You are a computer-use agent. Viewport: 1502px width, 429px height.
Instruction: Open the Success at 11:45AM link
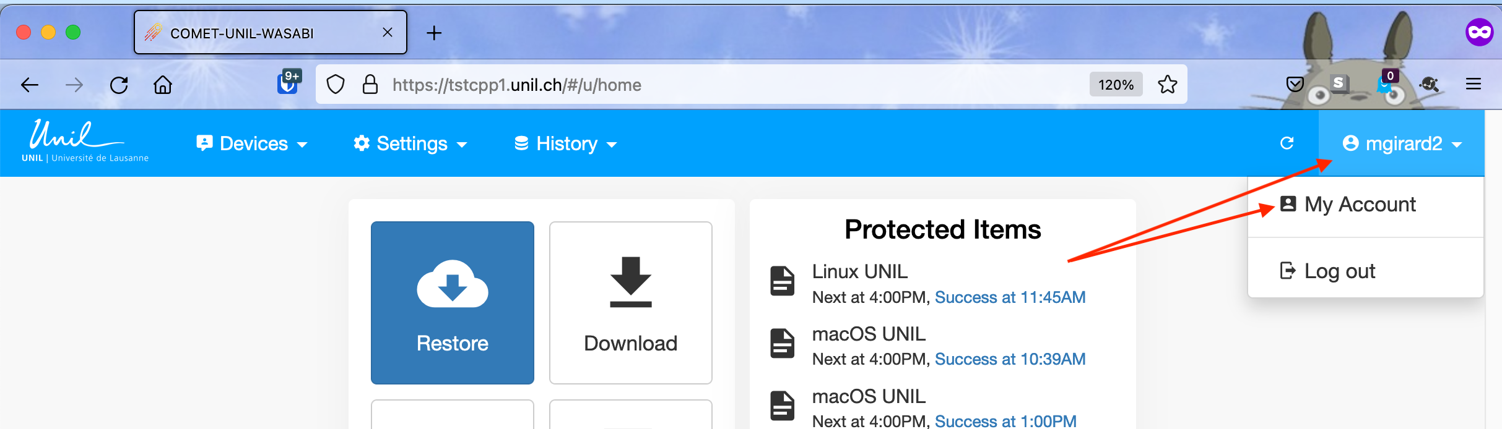[1010, 297]
